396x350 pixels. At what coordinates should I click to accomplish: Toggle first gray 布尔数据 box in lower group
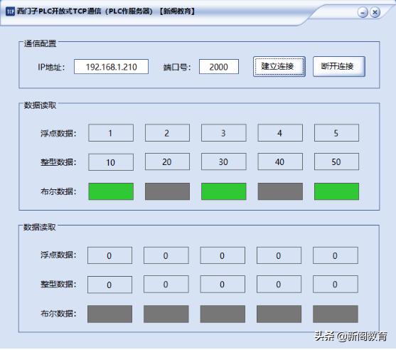tap(109, 314)
